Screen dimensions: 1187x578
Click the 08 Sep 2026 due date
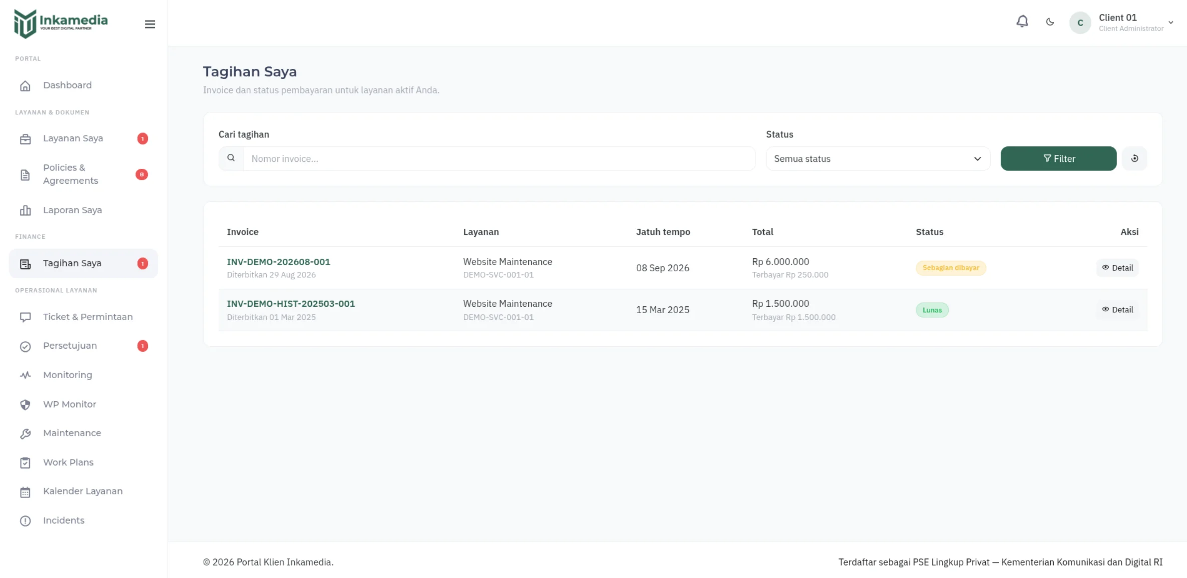coord(662,268)
